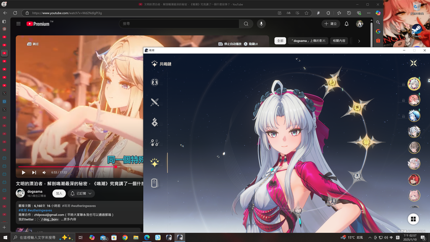
Task: Open the #wutheringwaves hashtag link in description
Action: (x=40, y=210)
